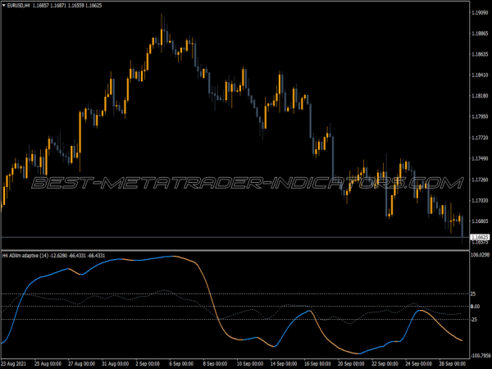Click the 1.17720 price axis label
The height and width of the screenshot is (369, 492).
click(480, 138)
